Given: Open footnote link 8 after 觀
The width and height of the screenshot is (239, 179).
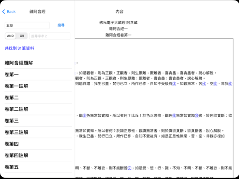Looking at the screenshot, I should 84,115.
